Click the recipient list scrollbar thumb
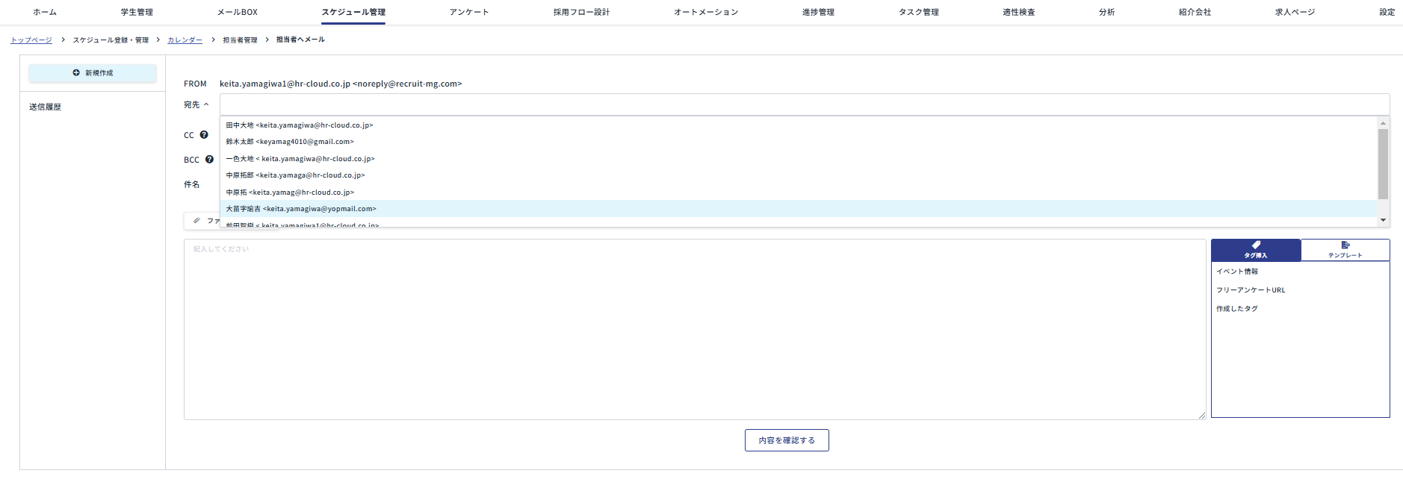Viewport: 1403px width, 488px height. 1384,164
